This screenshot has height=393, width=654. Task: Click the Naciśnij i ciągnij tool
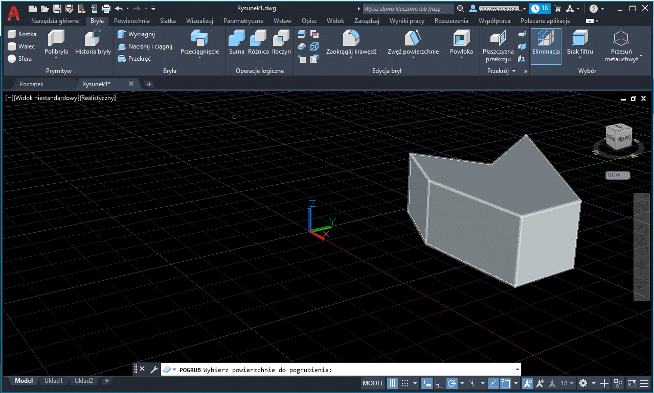click(145, 46)
